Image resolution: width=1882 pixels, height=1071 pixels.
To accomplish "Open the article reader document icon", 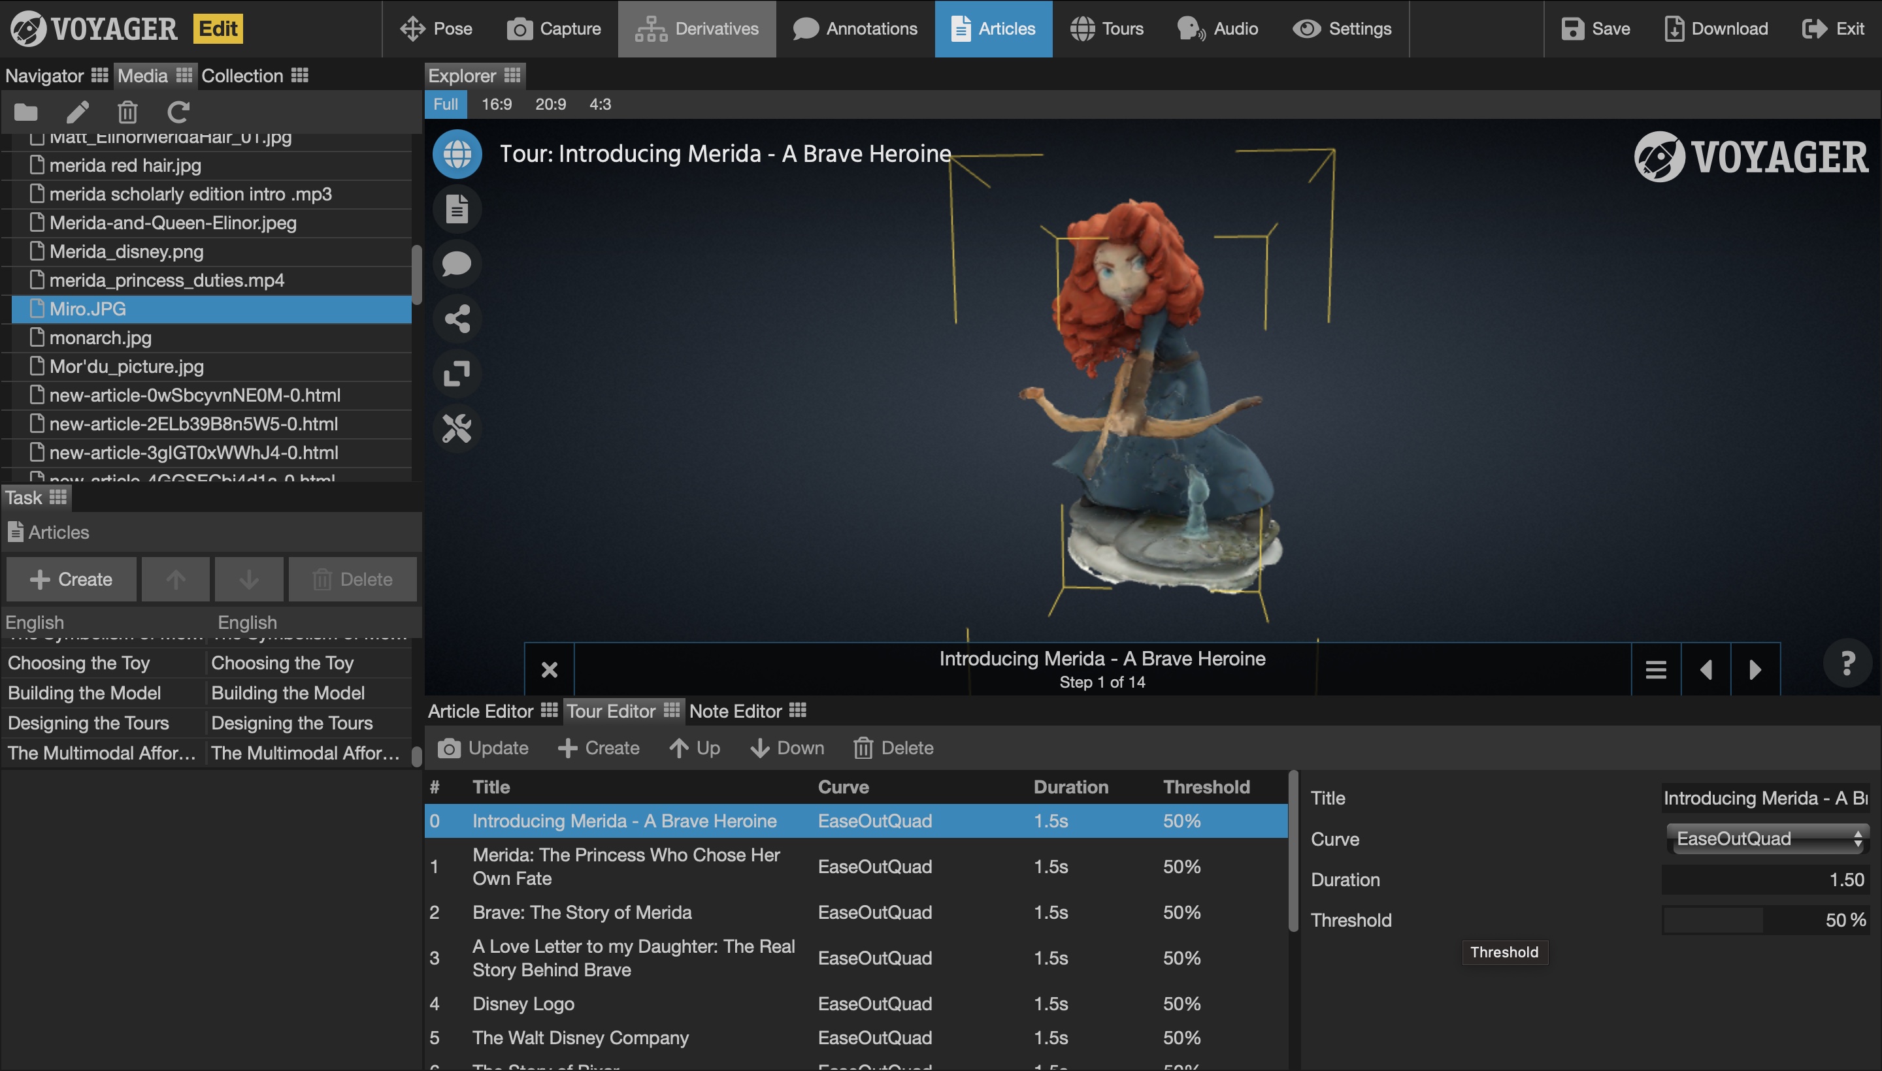I will pos(457,209).
